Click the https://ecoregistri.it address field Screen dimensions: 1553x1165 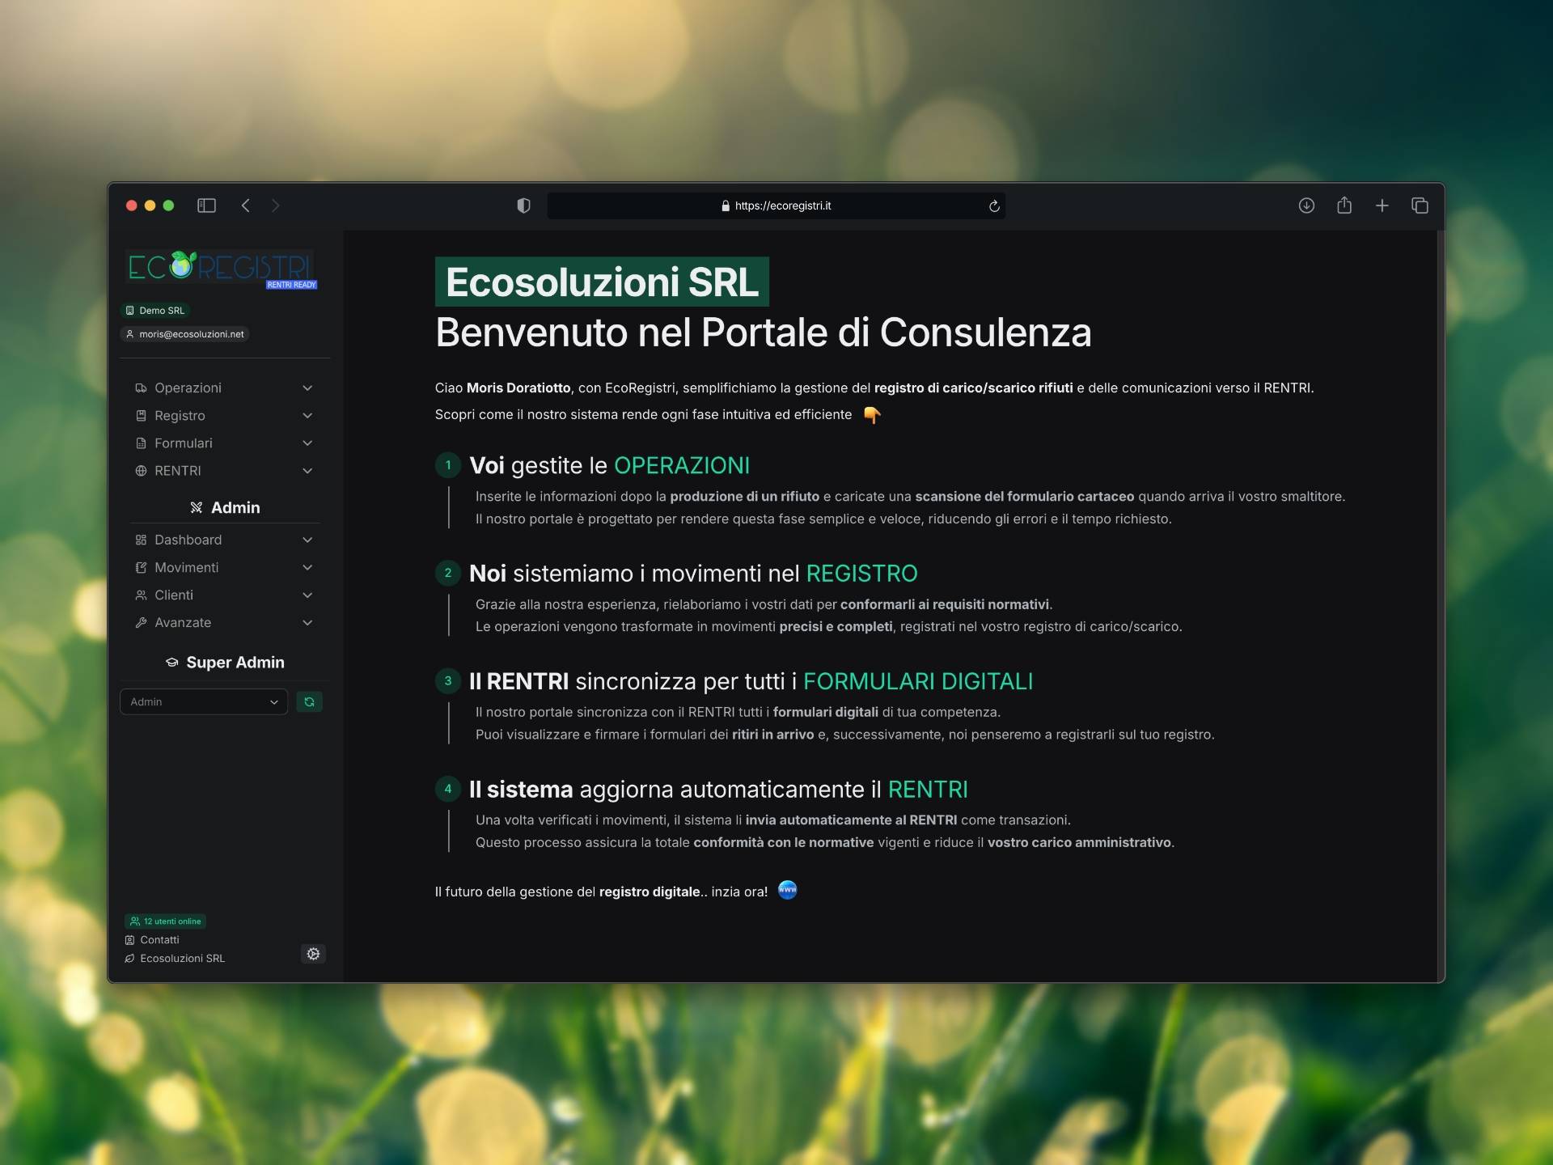(x=776, y=205)
